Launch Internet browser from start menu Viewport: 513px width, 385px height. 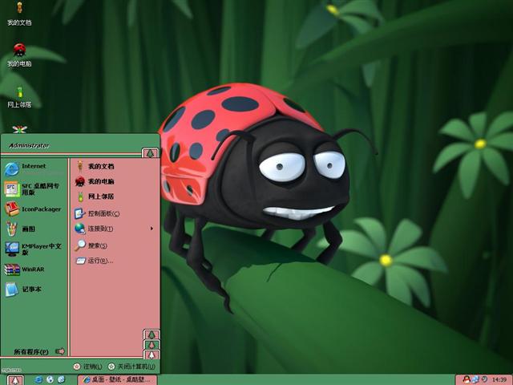(x=34, y=168)
